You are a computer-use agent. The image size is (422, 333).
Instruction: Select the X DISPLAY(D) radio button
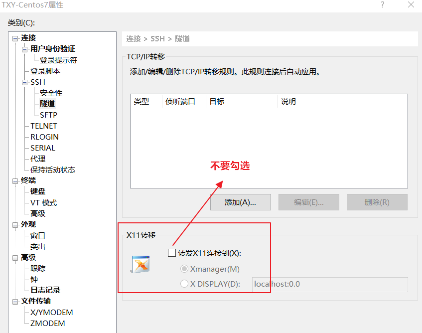click(x=184, y=284)
